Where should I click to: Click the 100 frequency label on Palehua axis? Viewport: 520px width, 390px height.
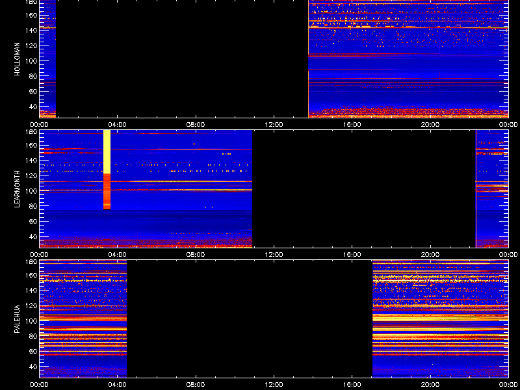[32, 321]
